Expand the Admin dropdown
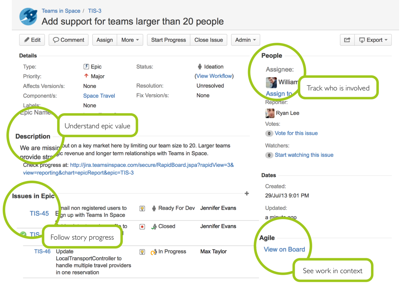 245,40
